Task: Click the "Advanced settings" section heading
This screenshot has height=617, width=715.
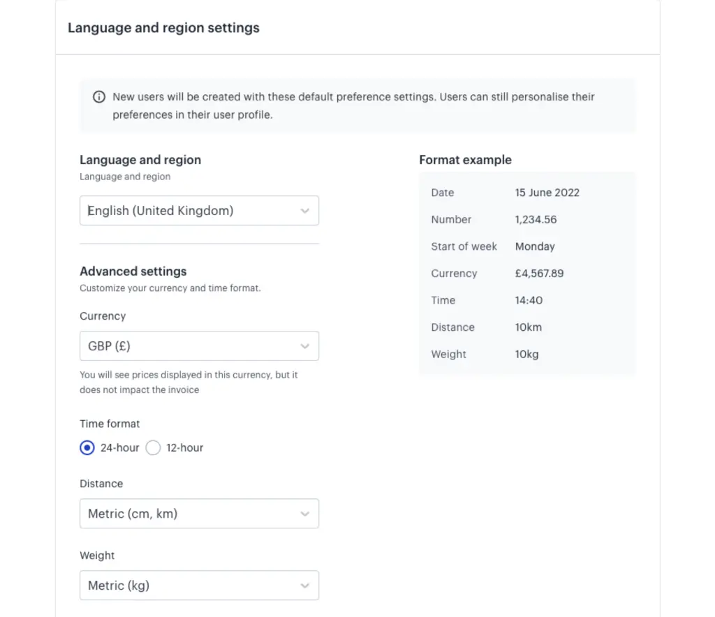Action: (133, 272)
